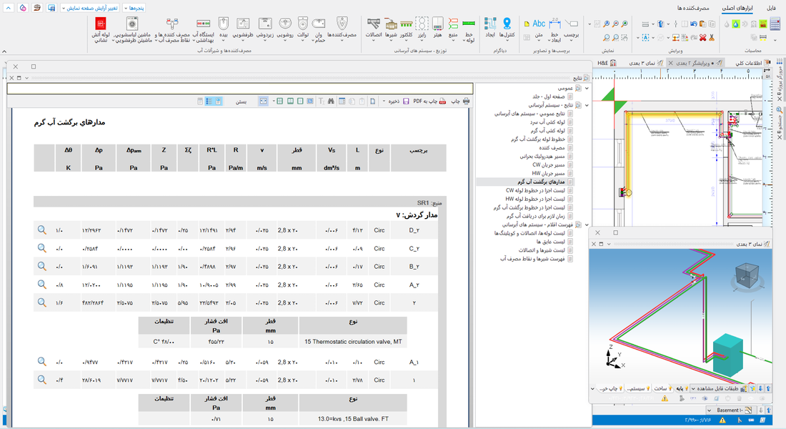Open the windows (پنجره‌ها) dropdown
The image size is (786, 429).
coord(134,8)
